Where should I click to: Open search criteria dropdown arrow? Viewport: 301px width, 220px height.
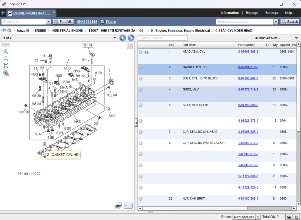tap(276, 22)
